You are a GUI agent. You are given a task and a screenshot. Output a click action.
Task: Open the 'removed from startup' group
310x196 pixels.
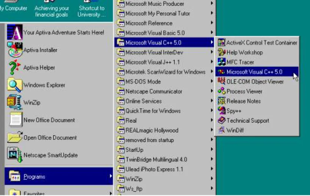point(165,140)
